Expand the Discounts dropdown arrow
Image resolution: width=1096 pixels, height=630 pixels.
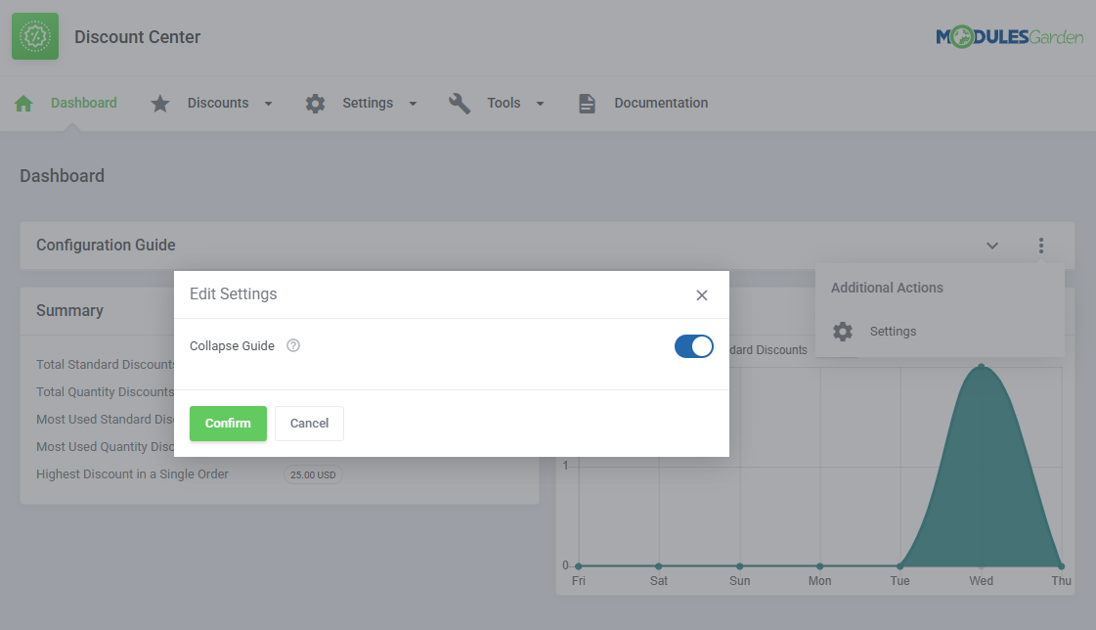(x=269, y=104)
